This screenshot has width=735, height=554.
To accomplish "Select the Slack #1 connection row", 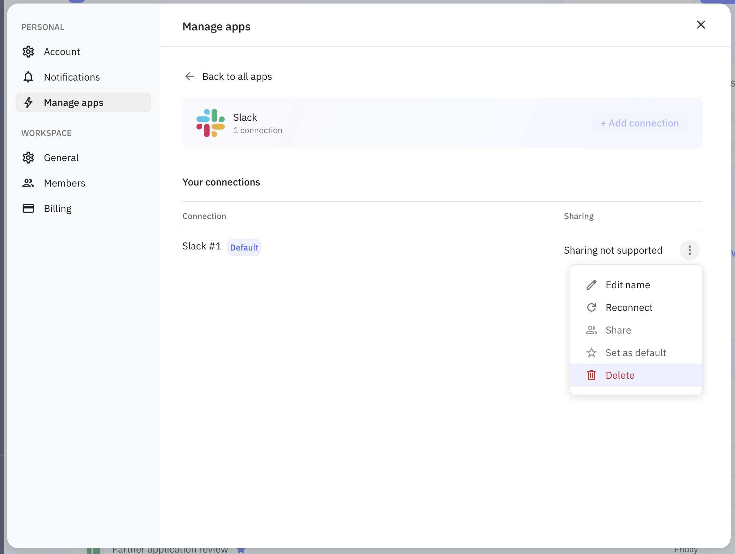I will 201,246.
